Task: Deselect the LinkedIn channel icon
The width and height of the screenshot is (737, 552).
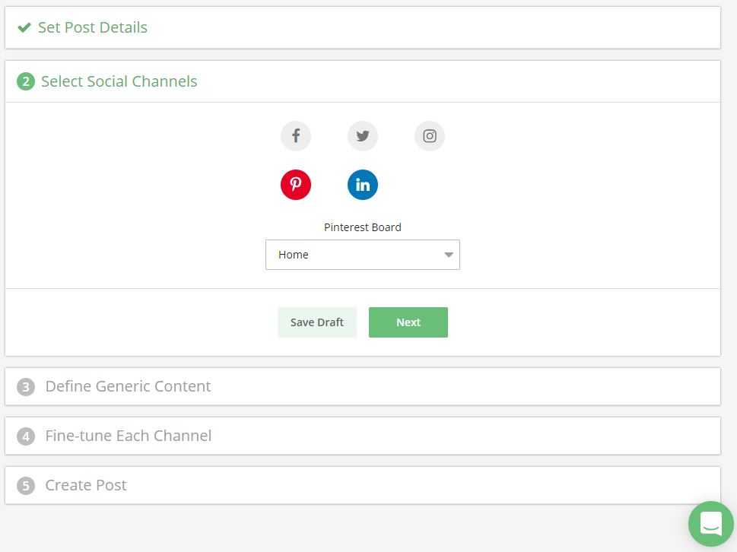Action: point(362,184)
